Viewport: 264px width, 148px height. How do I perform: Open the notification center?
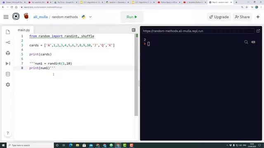259,145
